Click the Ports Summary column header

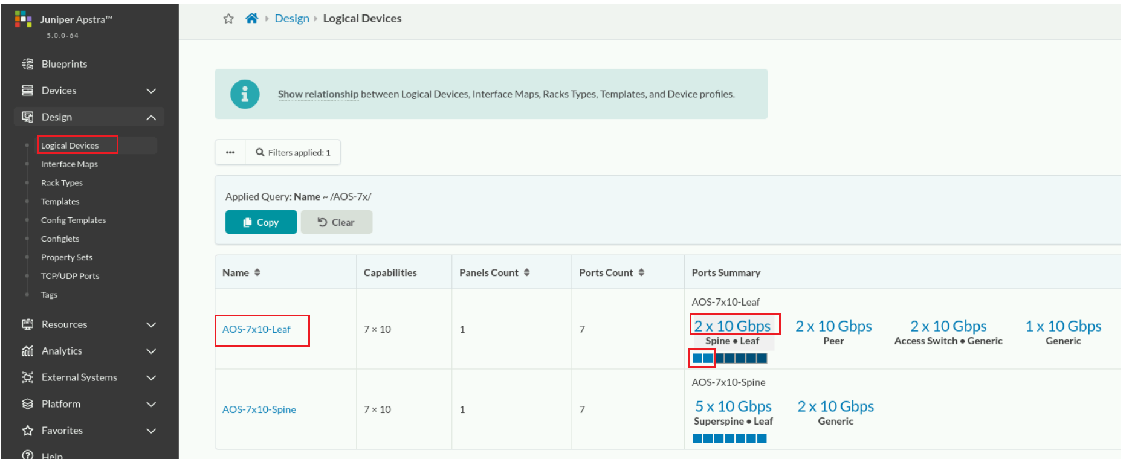pyautogui.click(x=726, y=272)
